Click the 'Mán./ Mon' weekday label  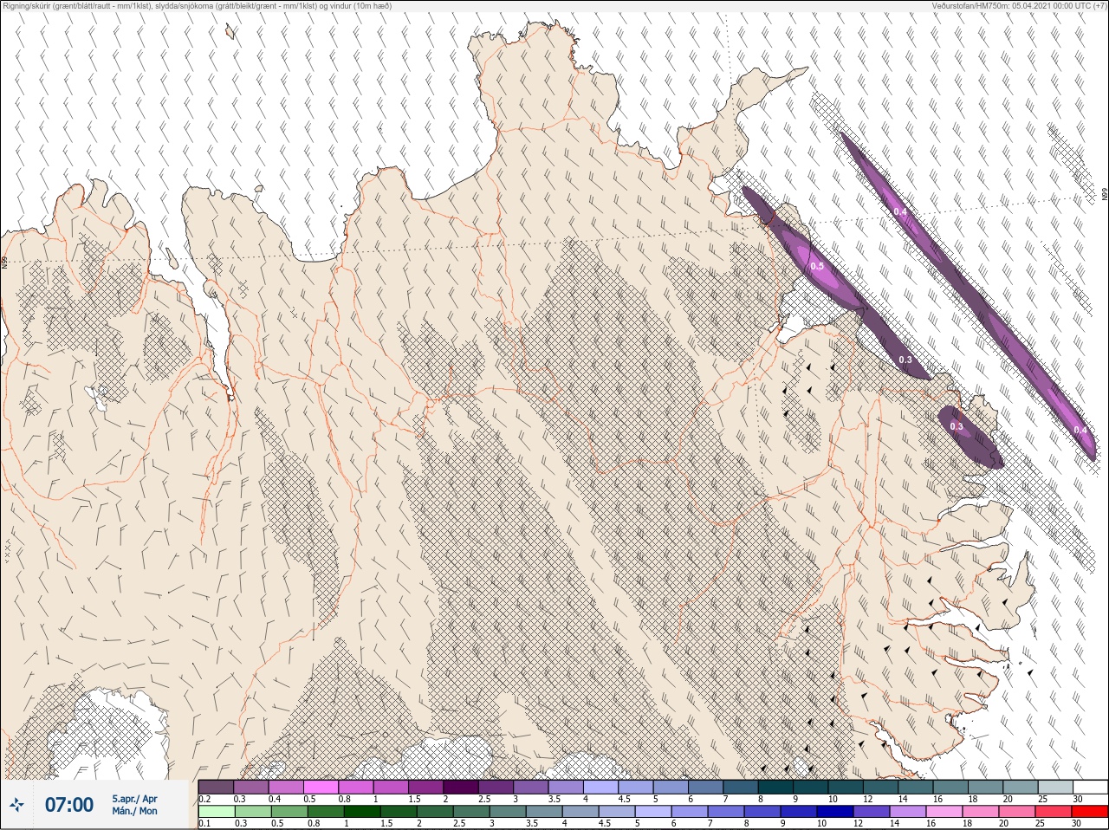pos(134,811)
